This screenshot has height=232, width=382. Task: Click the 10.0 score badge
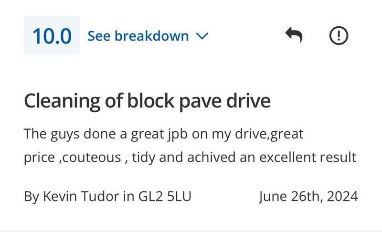52,36
